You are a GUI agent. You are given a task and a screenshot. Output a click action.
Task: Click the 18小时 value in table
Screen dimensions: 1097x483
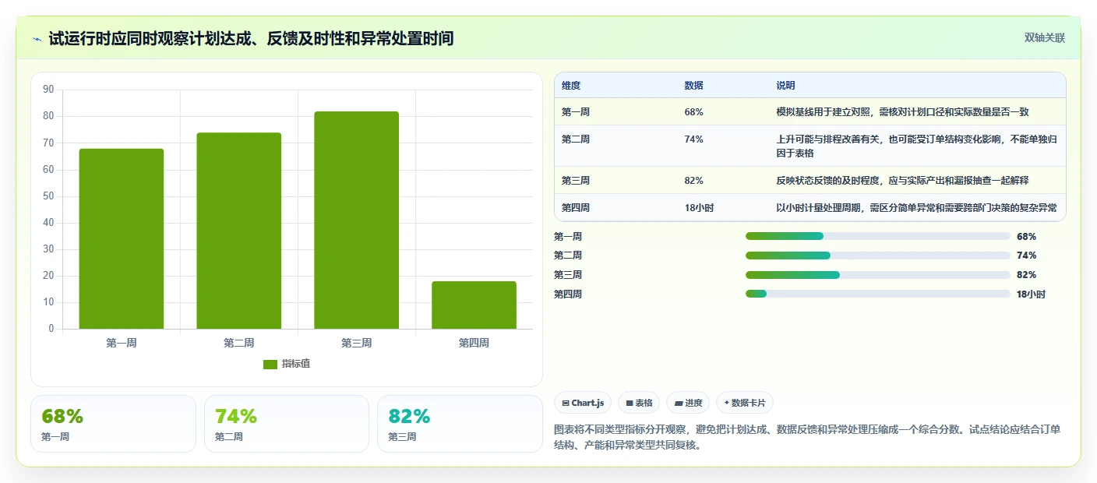[700, 208]
